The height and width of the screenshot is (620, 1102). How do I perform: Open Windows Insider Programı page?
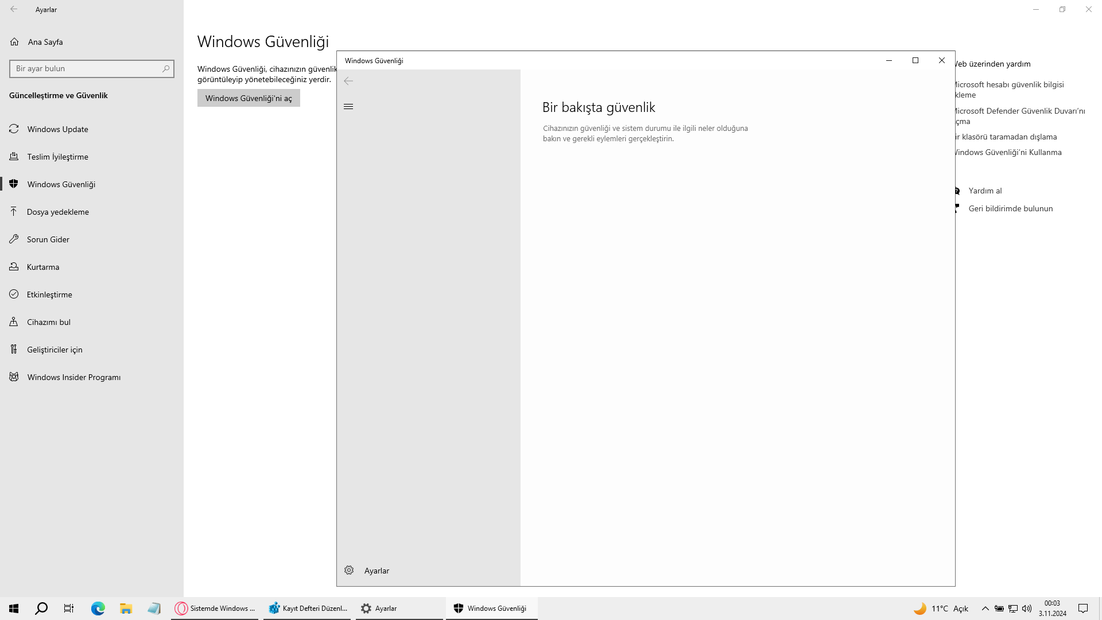tap(73, 377)
